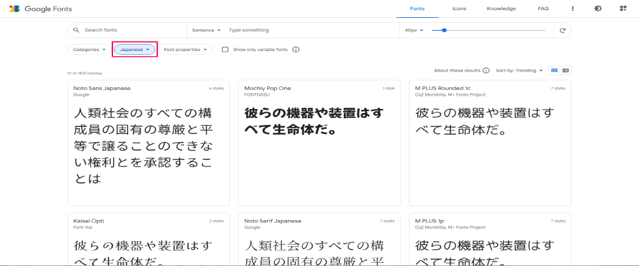Click the font size slider track
The height and width of the screenshot is (266, 639).
[492, 30]
